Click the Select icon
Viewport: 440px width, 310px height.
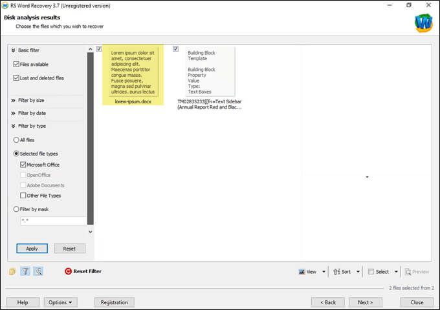tap(371, 272)
